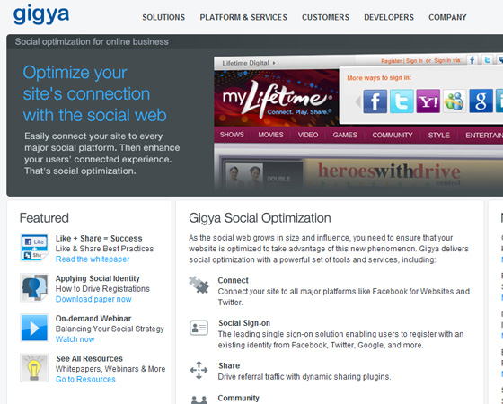503x404 pixels.
Task: Click Applying Social Identity heading
Action: pos(98,278)
